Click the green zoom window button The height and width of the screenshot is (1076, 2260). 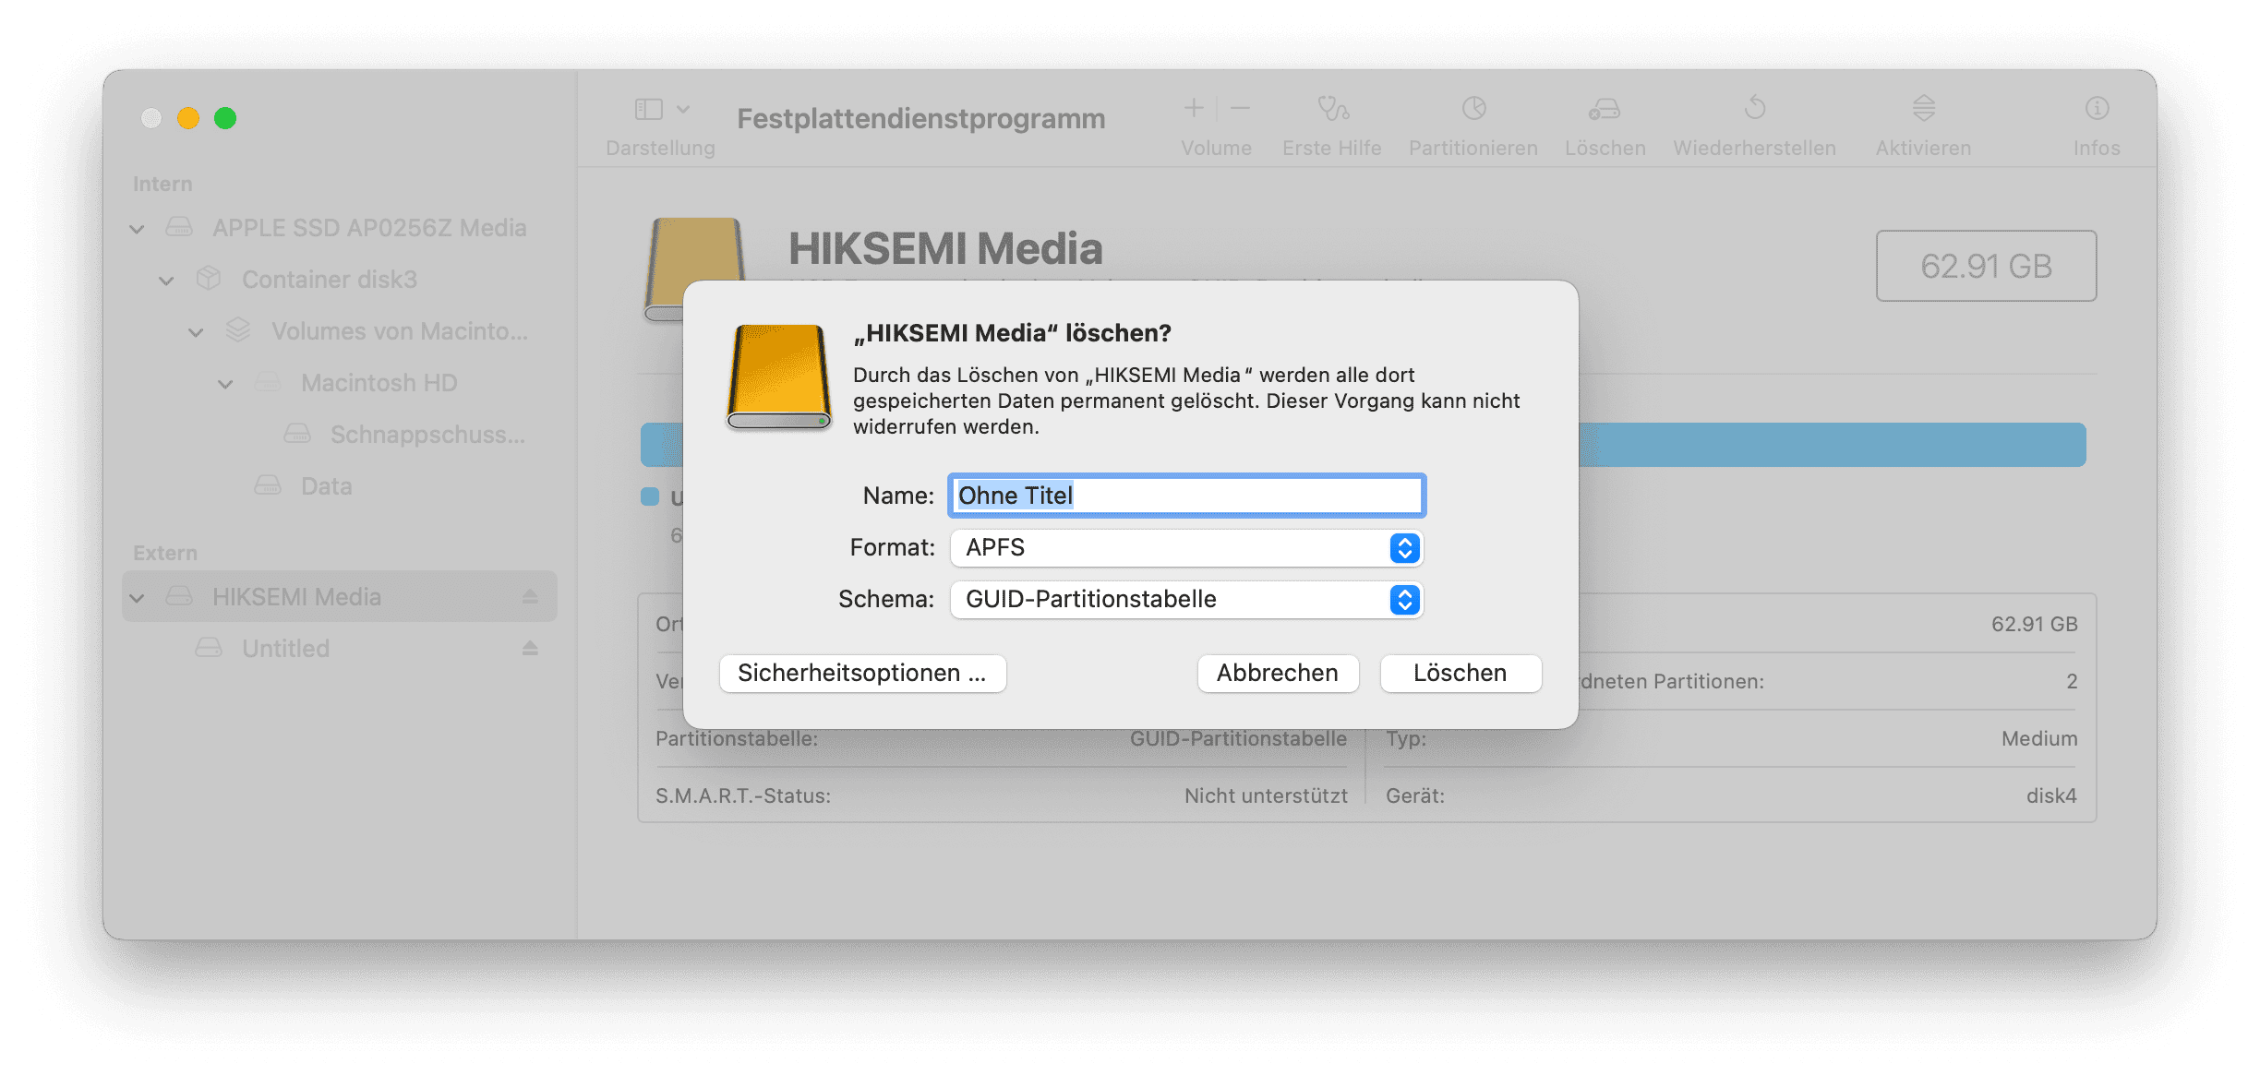point(225,118)
